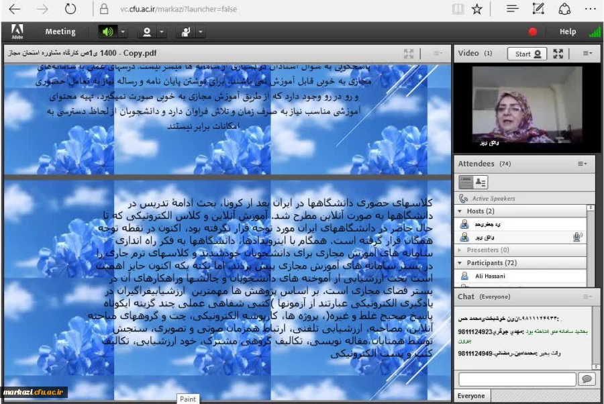Expand the Presenters (0) group
Viewport: 604px width, 404px height.
point(458,250)
